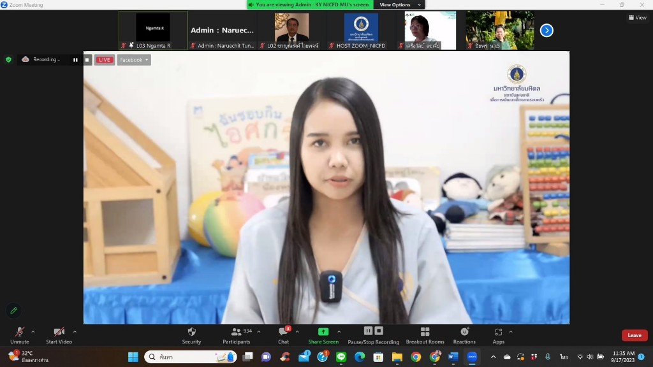Open the Mail app on the taskbar
Screen dimensions: 653x367
pos(304,357)
